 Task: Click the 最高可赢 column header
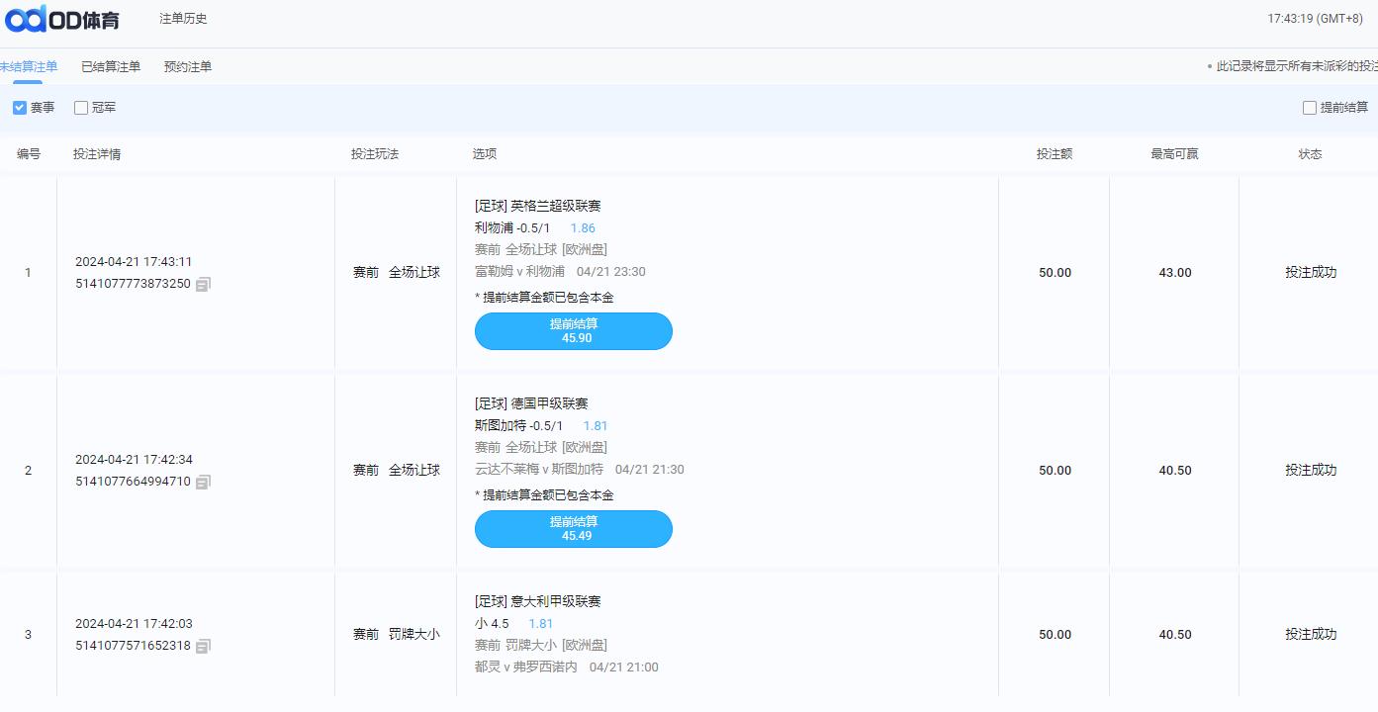click(1175, 154)
